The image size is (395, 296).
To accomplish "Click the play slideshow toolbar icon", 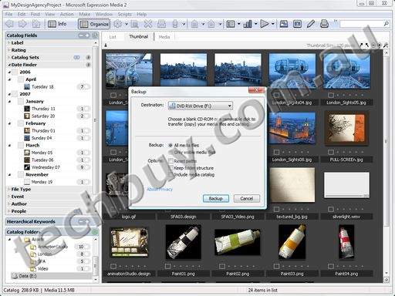I will tap(264, 24).
